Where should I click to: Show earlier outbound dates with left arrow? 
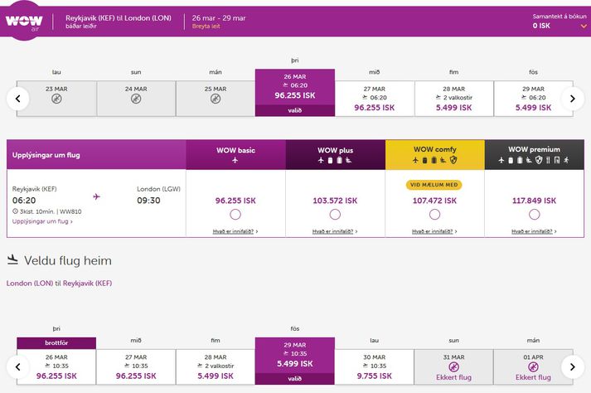(x=18, y=99)
